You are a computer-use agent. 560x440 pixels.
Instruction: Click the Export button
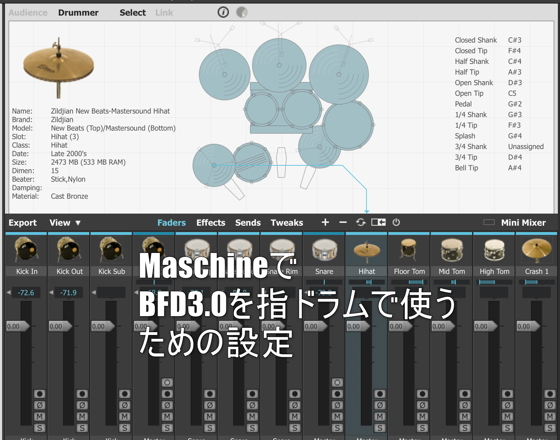click(23, 223)
